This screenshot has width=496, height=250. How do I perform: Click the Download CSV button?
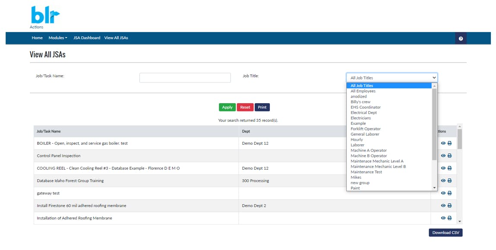pyautogui.click(x=445, y=233)
